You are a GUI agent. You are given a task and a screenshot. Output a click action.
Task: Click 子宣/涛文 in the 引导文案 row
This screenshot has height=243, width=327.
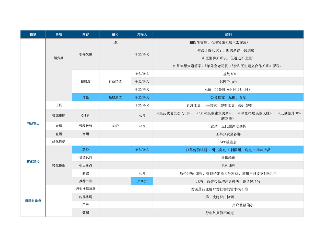(142, 54)
